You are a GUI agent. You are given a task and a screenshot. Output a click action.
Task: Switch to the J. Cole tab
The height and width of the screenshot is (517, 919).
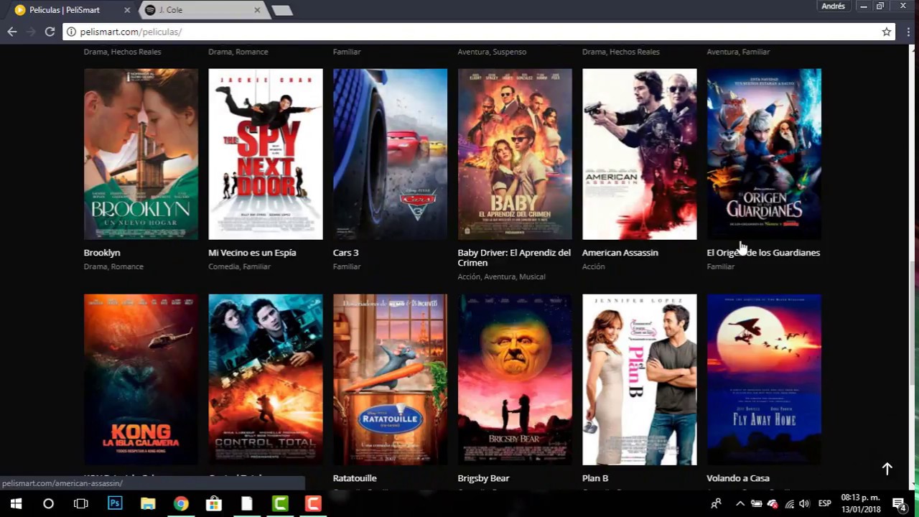click(x=202, y=10)
